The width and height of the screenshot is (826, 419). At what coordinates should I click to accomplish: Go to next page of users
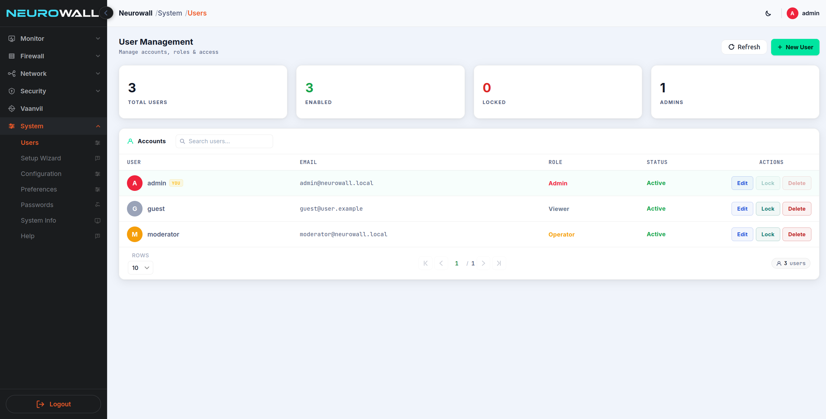click(483, 263)
